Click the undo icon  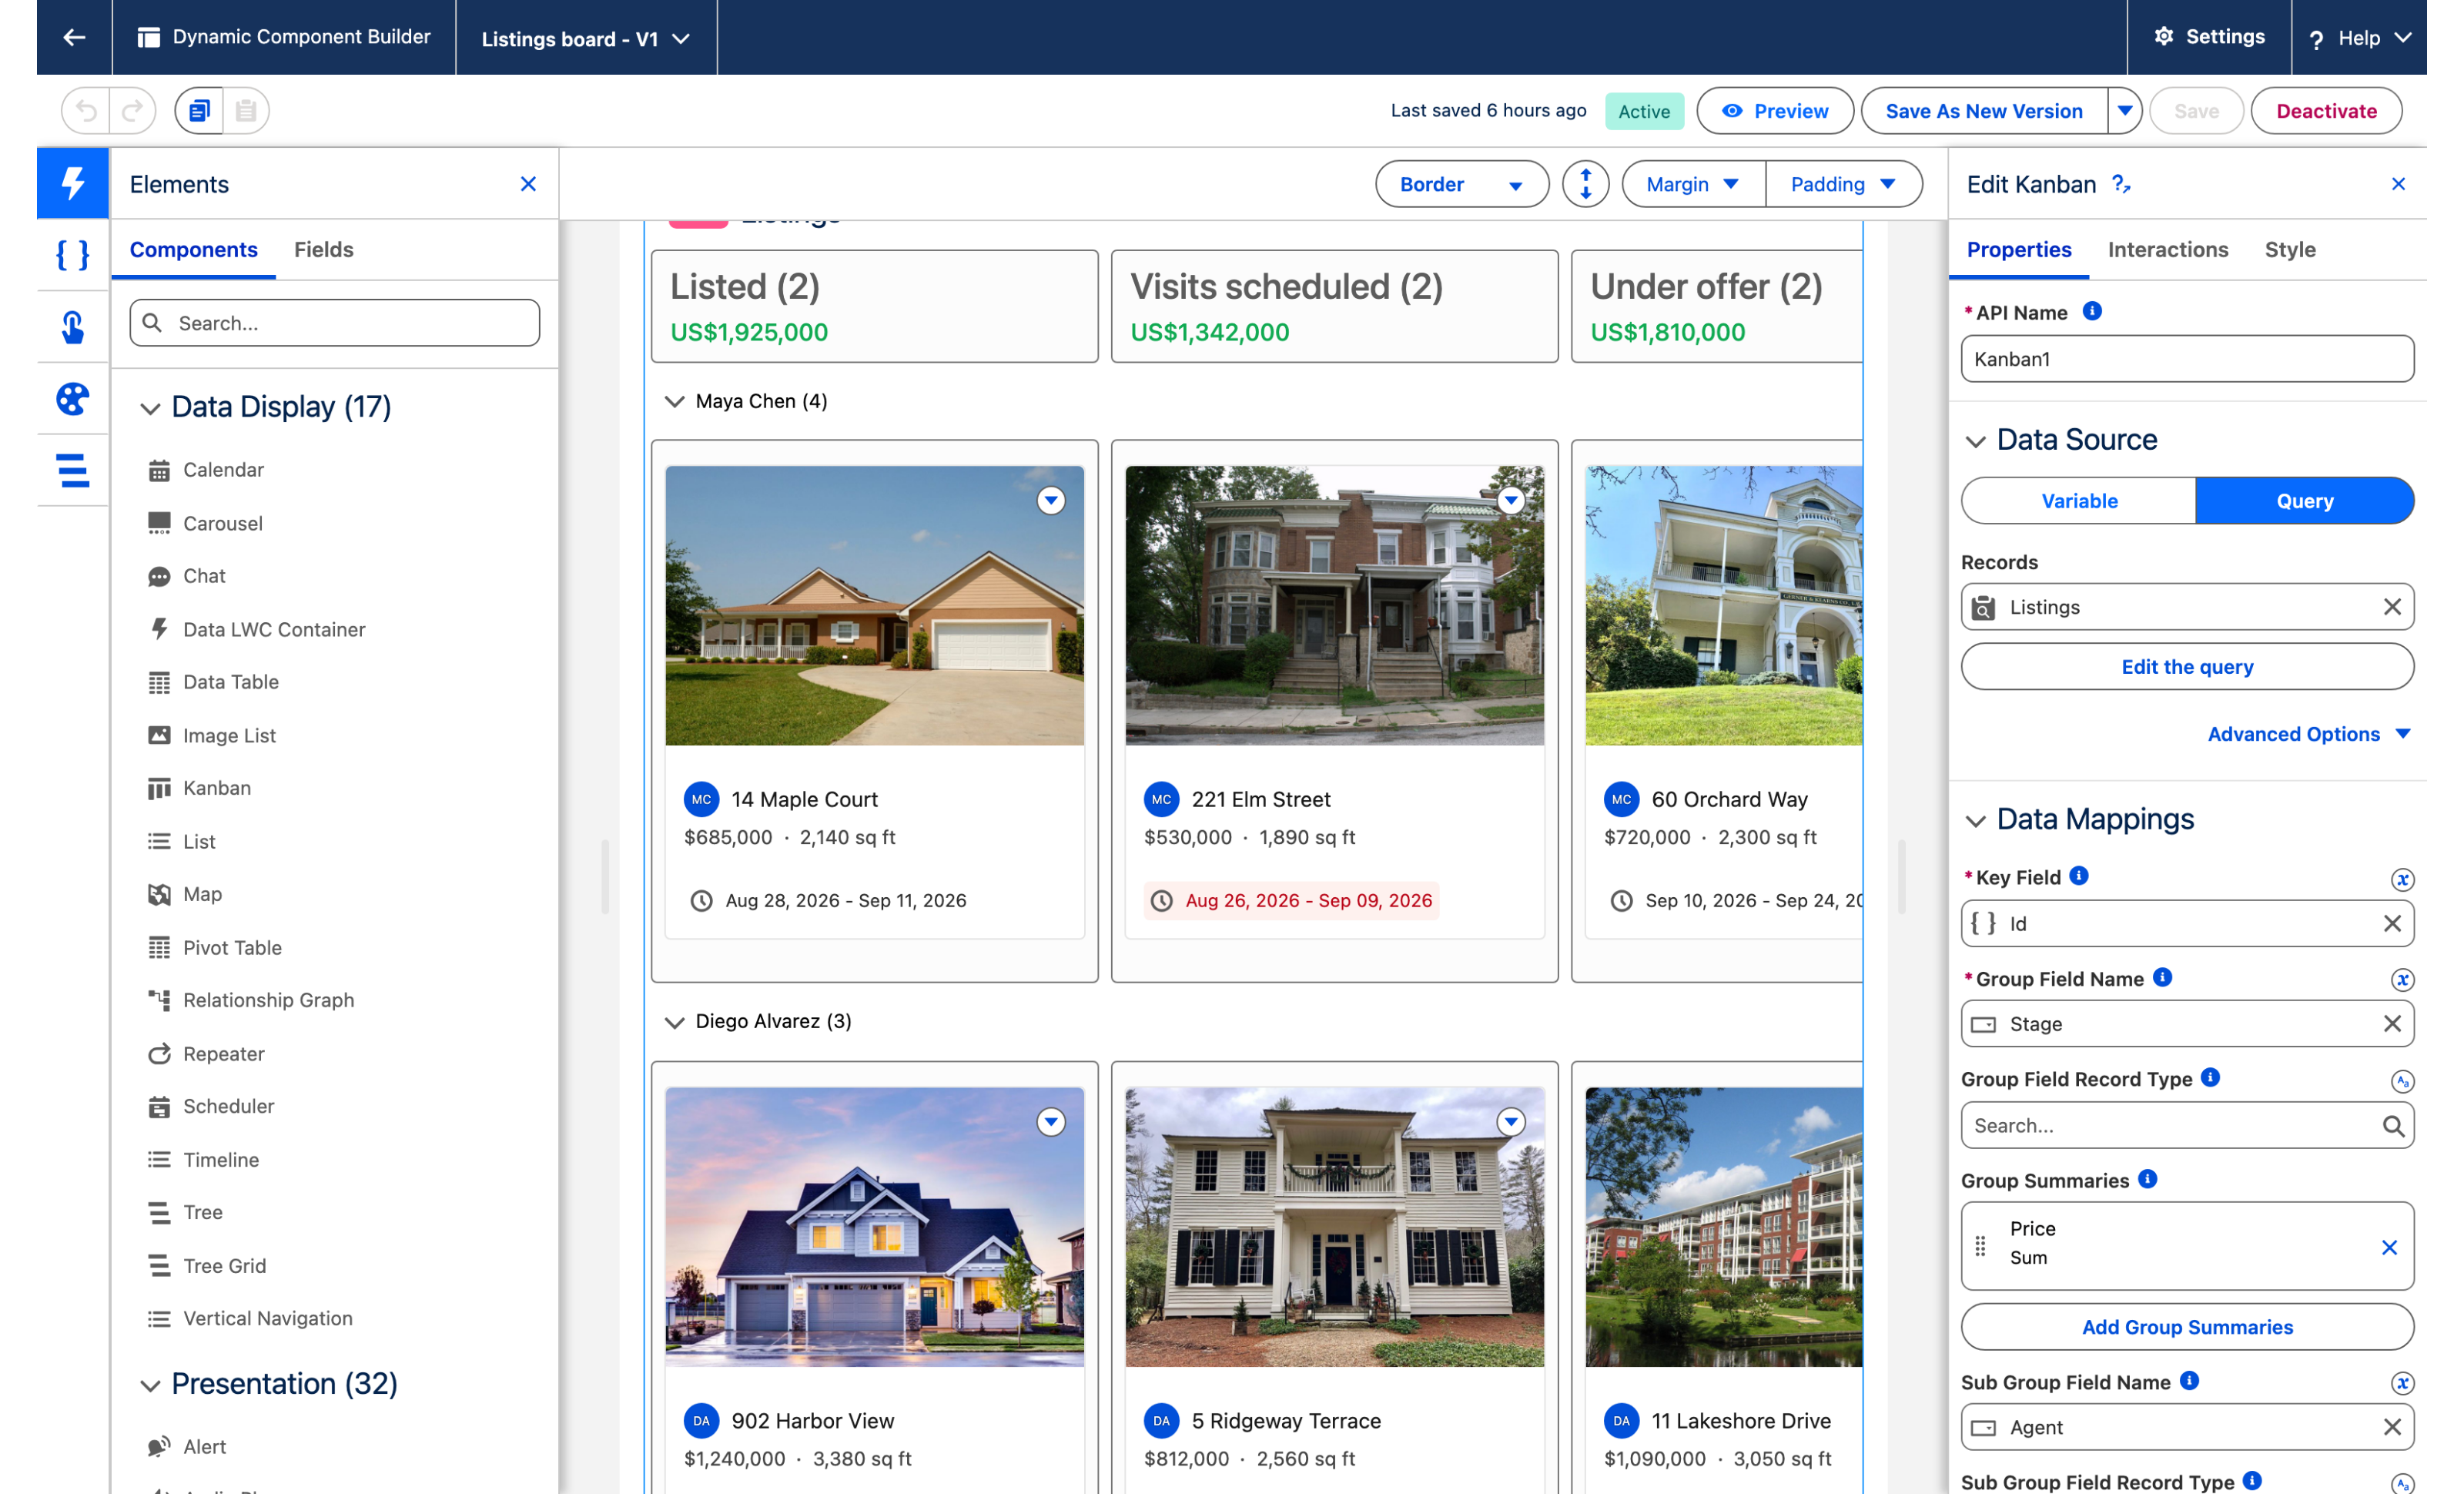click(87, 111)
